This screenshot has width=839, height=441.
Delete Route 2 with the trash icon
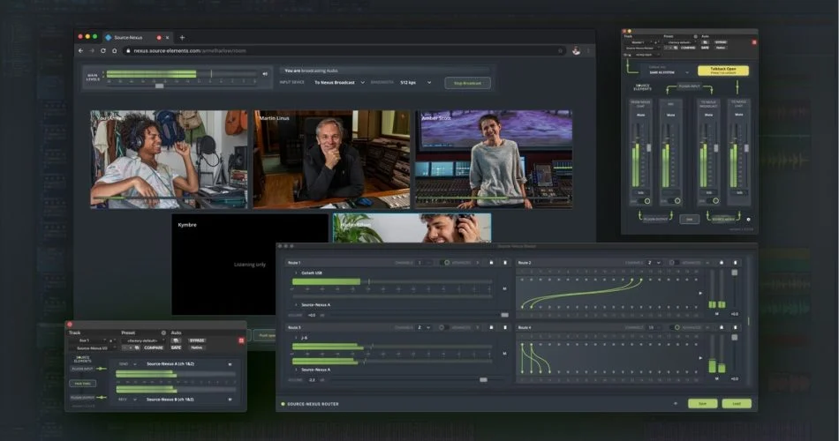point(735,263)
